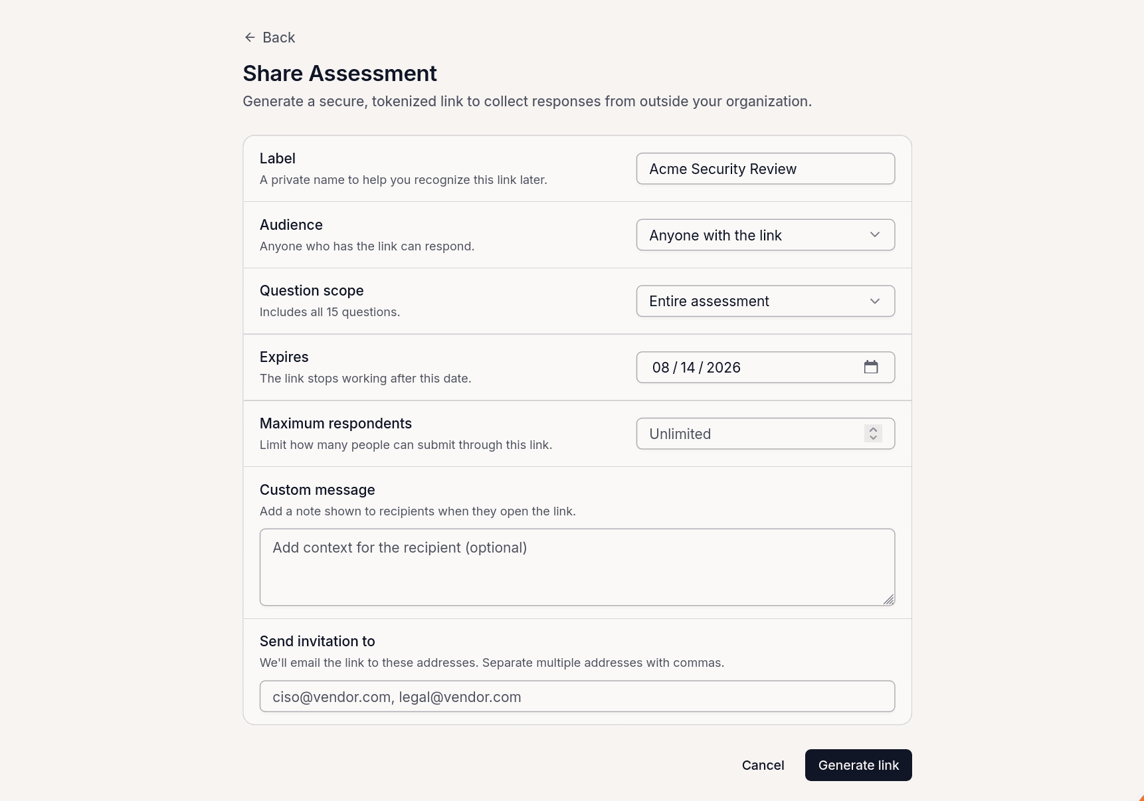Click the Audience dropdown chevron
1144x801 pixels.
tap(875, 234)
